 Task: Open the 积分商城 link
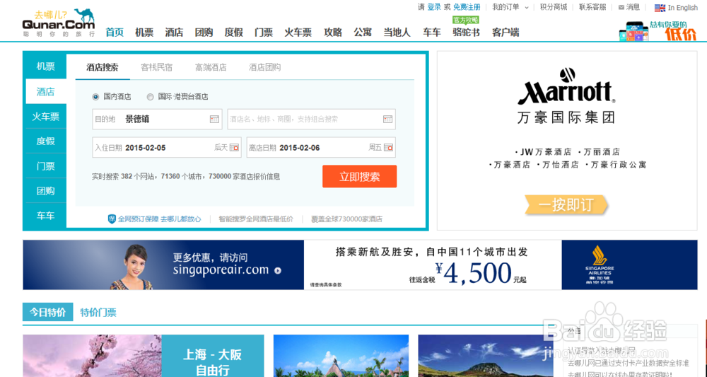pos(554,7)
